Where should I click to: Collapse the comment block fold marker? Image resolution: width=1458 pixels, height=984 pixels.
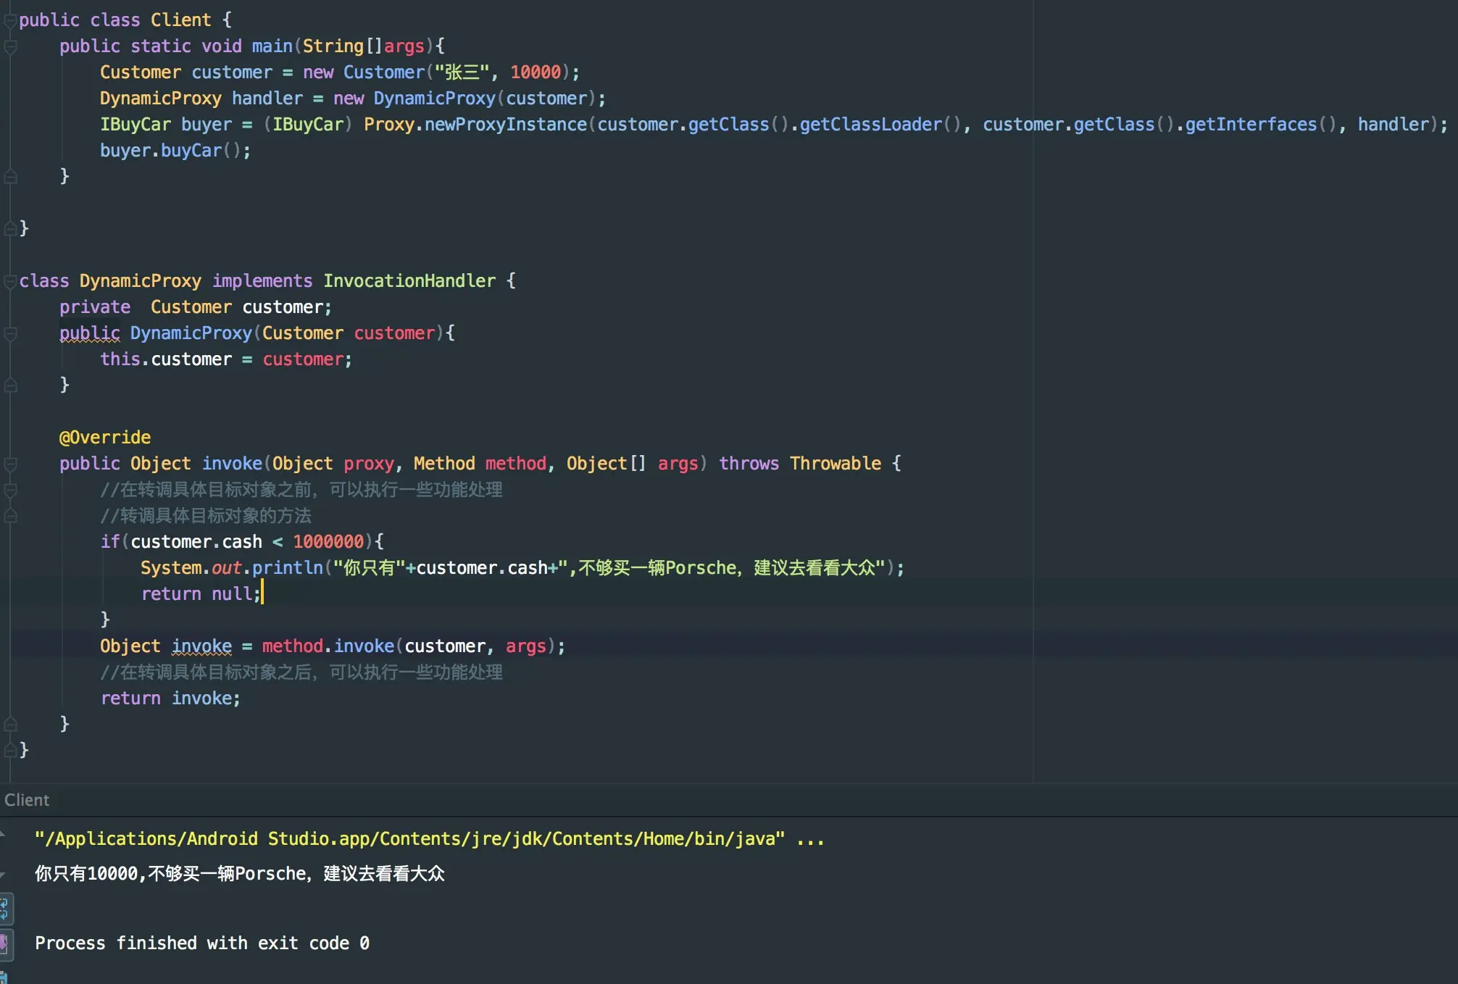click(x=10, y=490)
